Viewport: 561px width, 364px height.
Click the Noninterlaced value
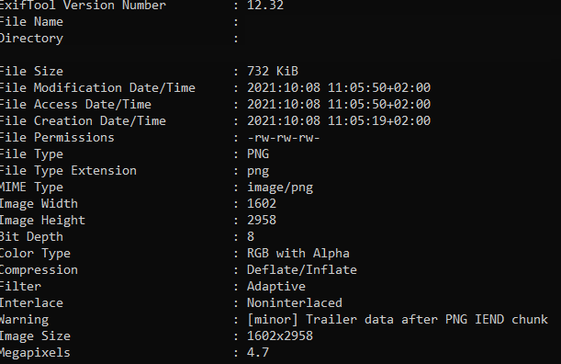click(x=295, y=302)
